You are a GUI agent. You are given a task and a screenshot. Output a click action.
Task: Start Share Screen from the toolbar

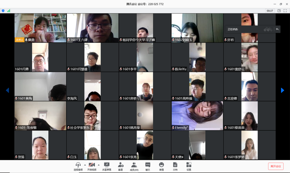click(107, 165)
